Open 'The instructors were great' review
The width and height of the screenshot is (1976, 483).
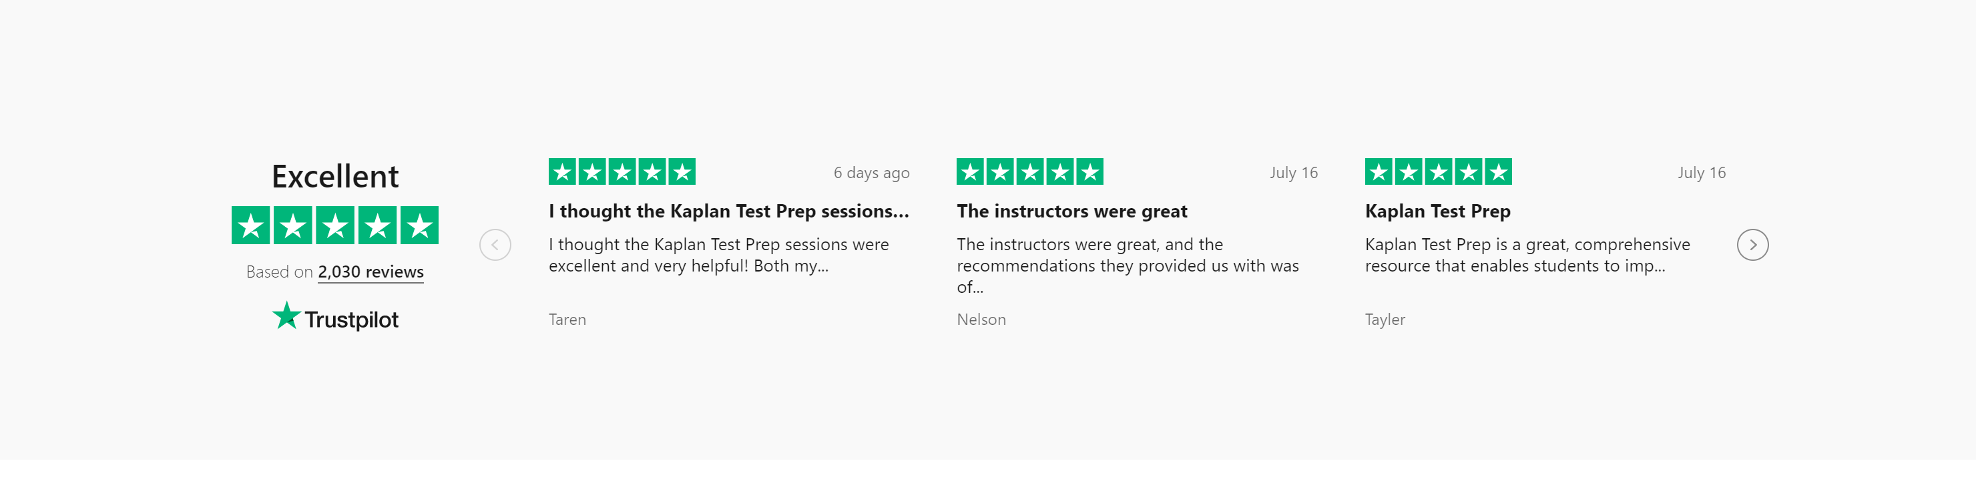coord(1071,211)
